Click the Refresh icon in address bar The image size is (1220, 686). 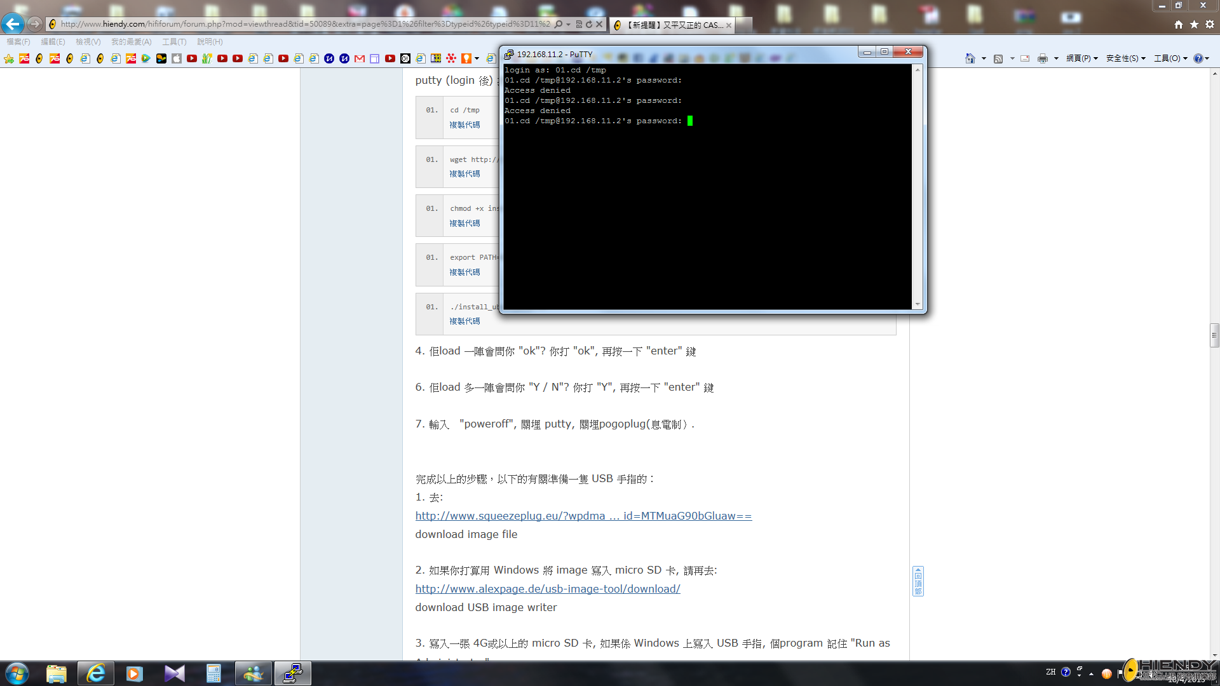click(x=589, y=24)
